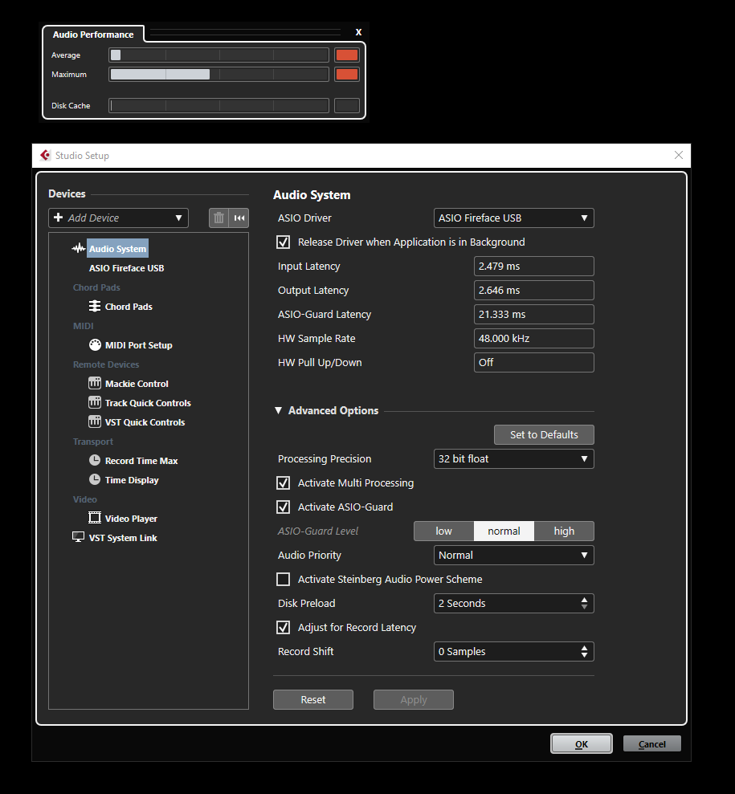This screenshot has width=735, height=794.
Task: Select the MIDI Port Setup tree item
Action: (139, 345)
